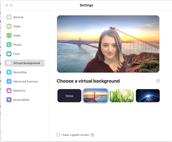Screen dimensions: 172x142
Task: Click the video preview image
Action: [x=108, y=44]
